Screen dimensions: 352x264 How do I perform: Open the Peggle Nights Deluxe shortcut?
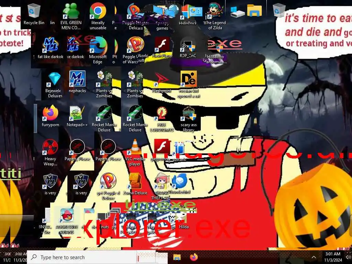pos(135,16)
